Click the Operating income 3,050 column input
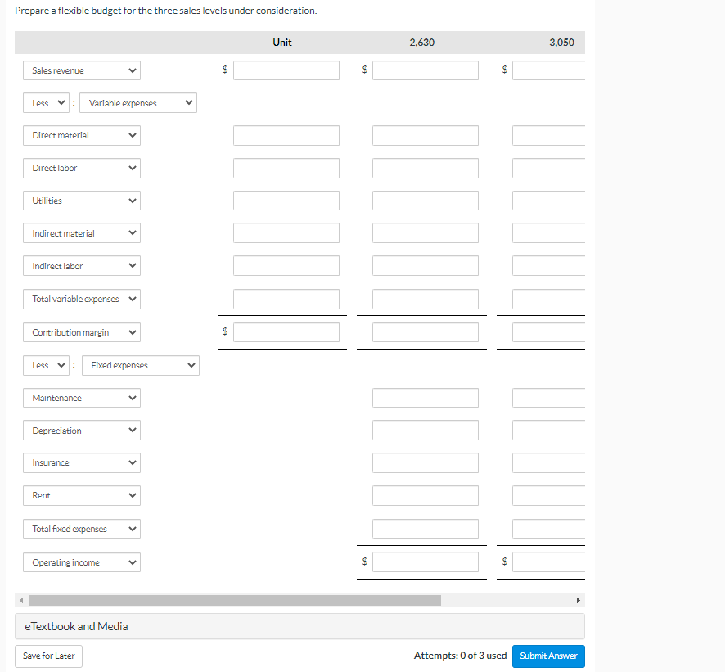The width and height of the screenshot is (725, 672). coord(548,562)
